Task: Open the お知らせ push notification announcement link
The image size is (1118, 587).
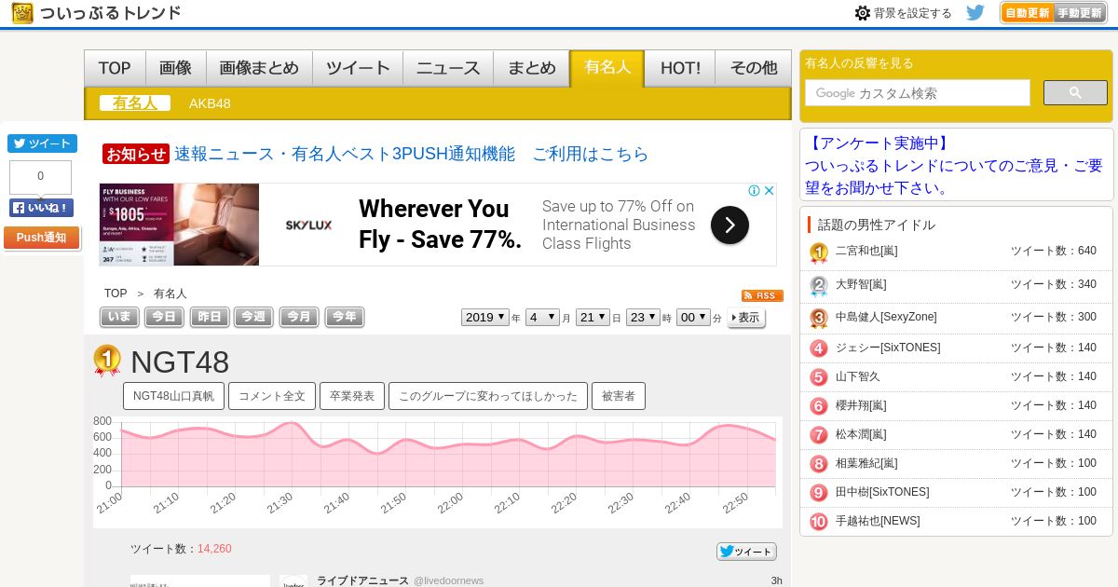Action: tap(411, 154)
